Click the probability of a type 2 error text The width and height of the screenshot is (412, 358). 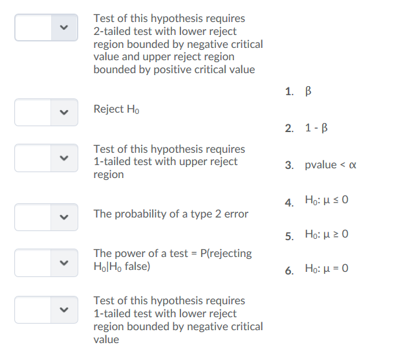click(171, 214)
